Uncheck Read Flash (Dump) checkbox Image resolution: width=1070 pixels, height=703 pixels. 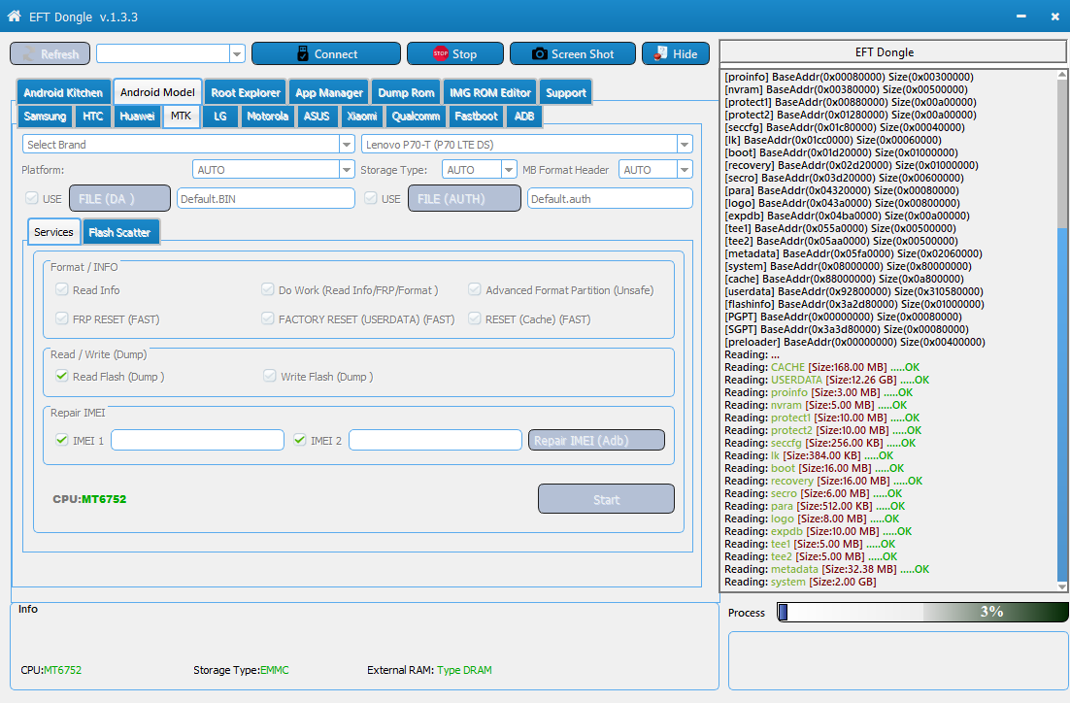[62, 376]
